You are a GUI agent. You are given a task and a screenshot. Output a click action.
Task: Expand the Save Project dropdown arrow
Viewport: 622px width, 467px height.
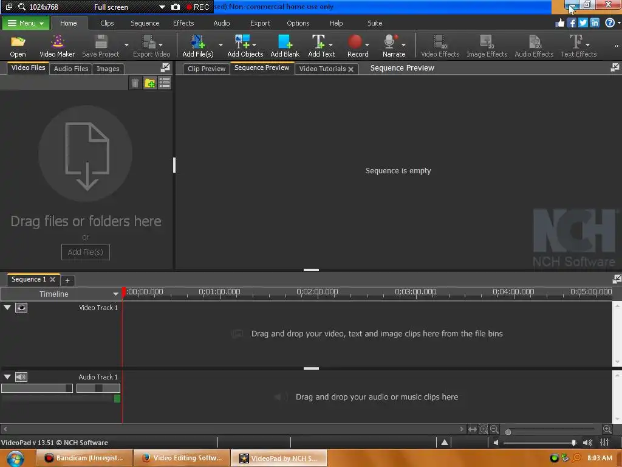pos(126,45)
